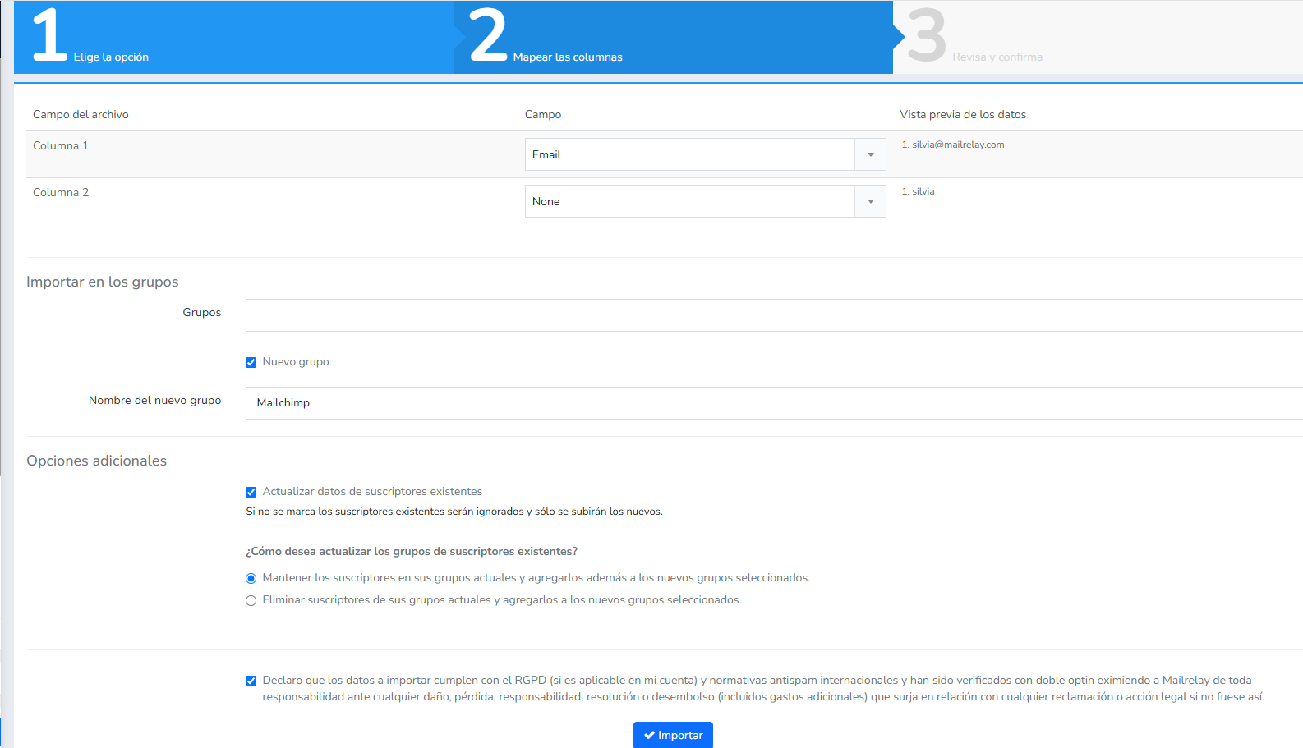Open step 3 Revisa y confirma
Viewport: 1303px width, 748px height.
(x=1098, y=37)
